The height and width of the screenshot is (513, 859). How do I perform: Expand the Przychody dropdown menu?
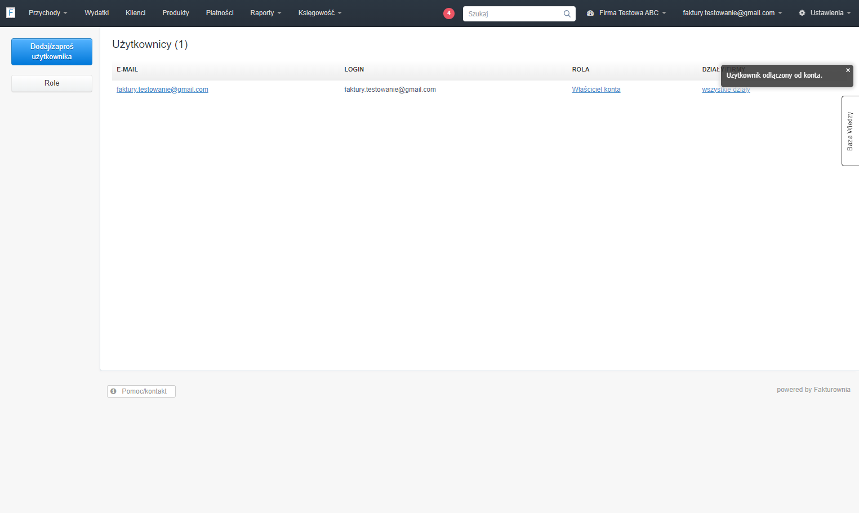(x=48, y=13)
